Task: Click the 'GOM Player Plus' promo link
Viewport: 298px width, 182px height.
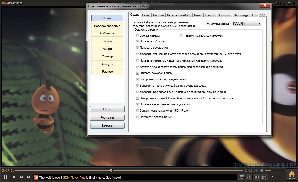Action: tap(74, 177)
